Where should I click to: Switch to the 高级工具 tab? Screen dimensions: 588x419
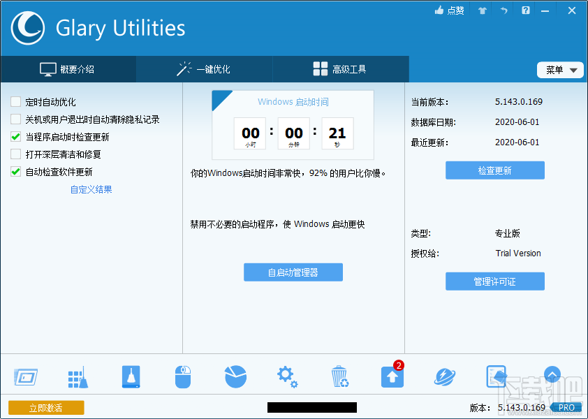(340, 69)
